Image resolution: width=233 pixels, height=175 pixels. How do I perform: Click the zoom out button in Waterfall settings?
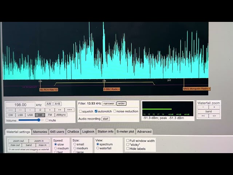(19, 141)
